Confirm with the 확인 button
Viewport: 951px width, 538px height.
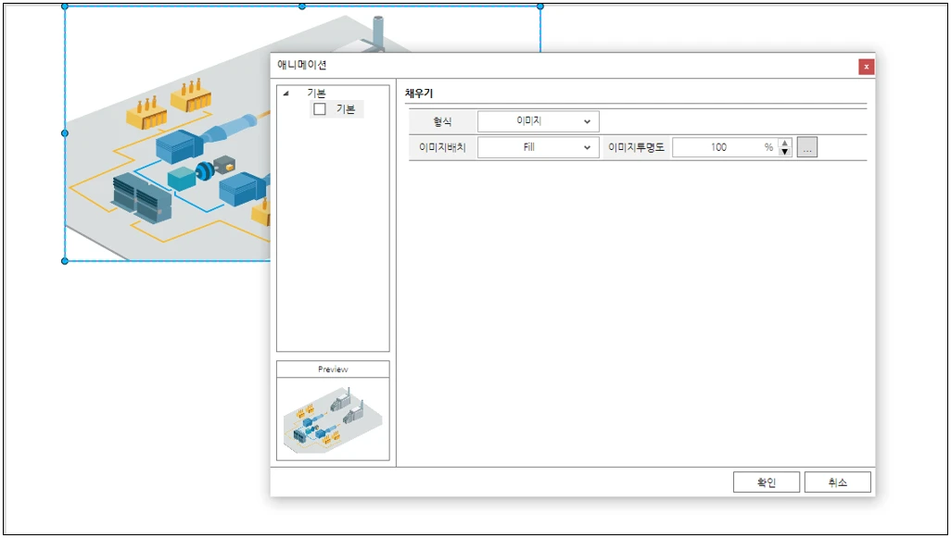coord(766,482)
